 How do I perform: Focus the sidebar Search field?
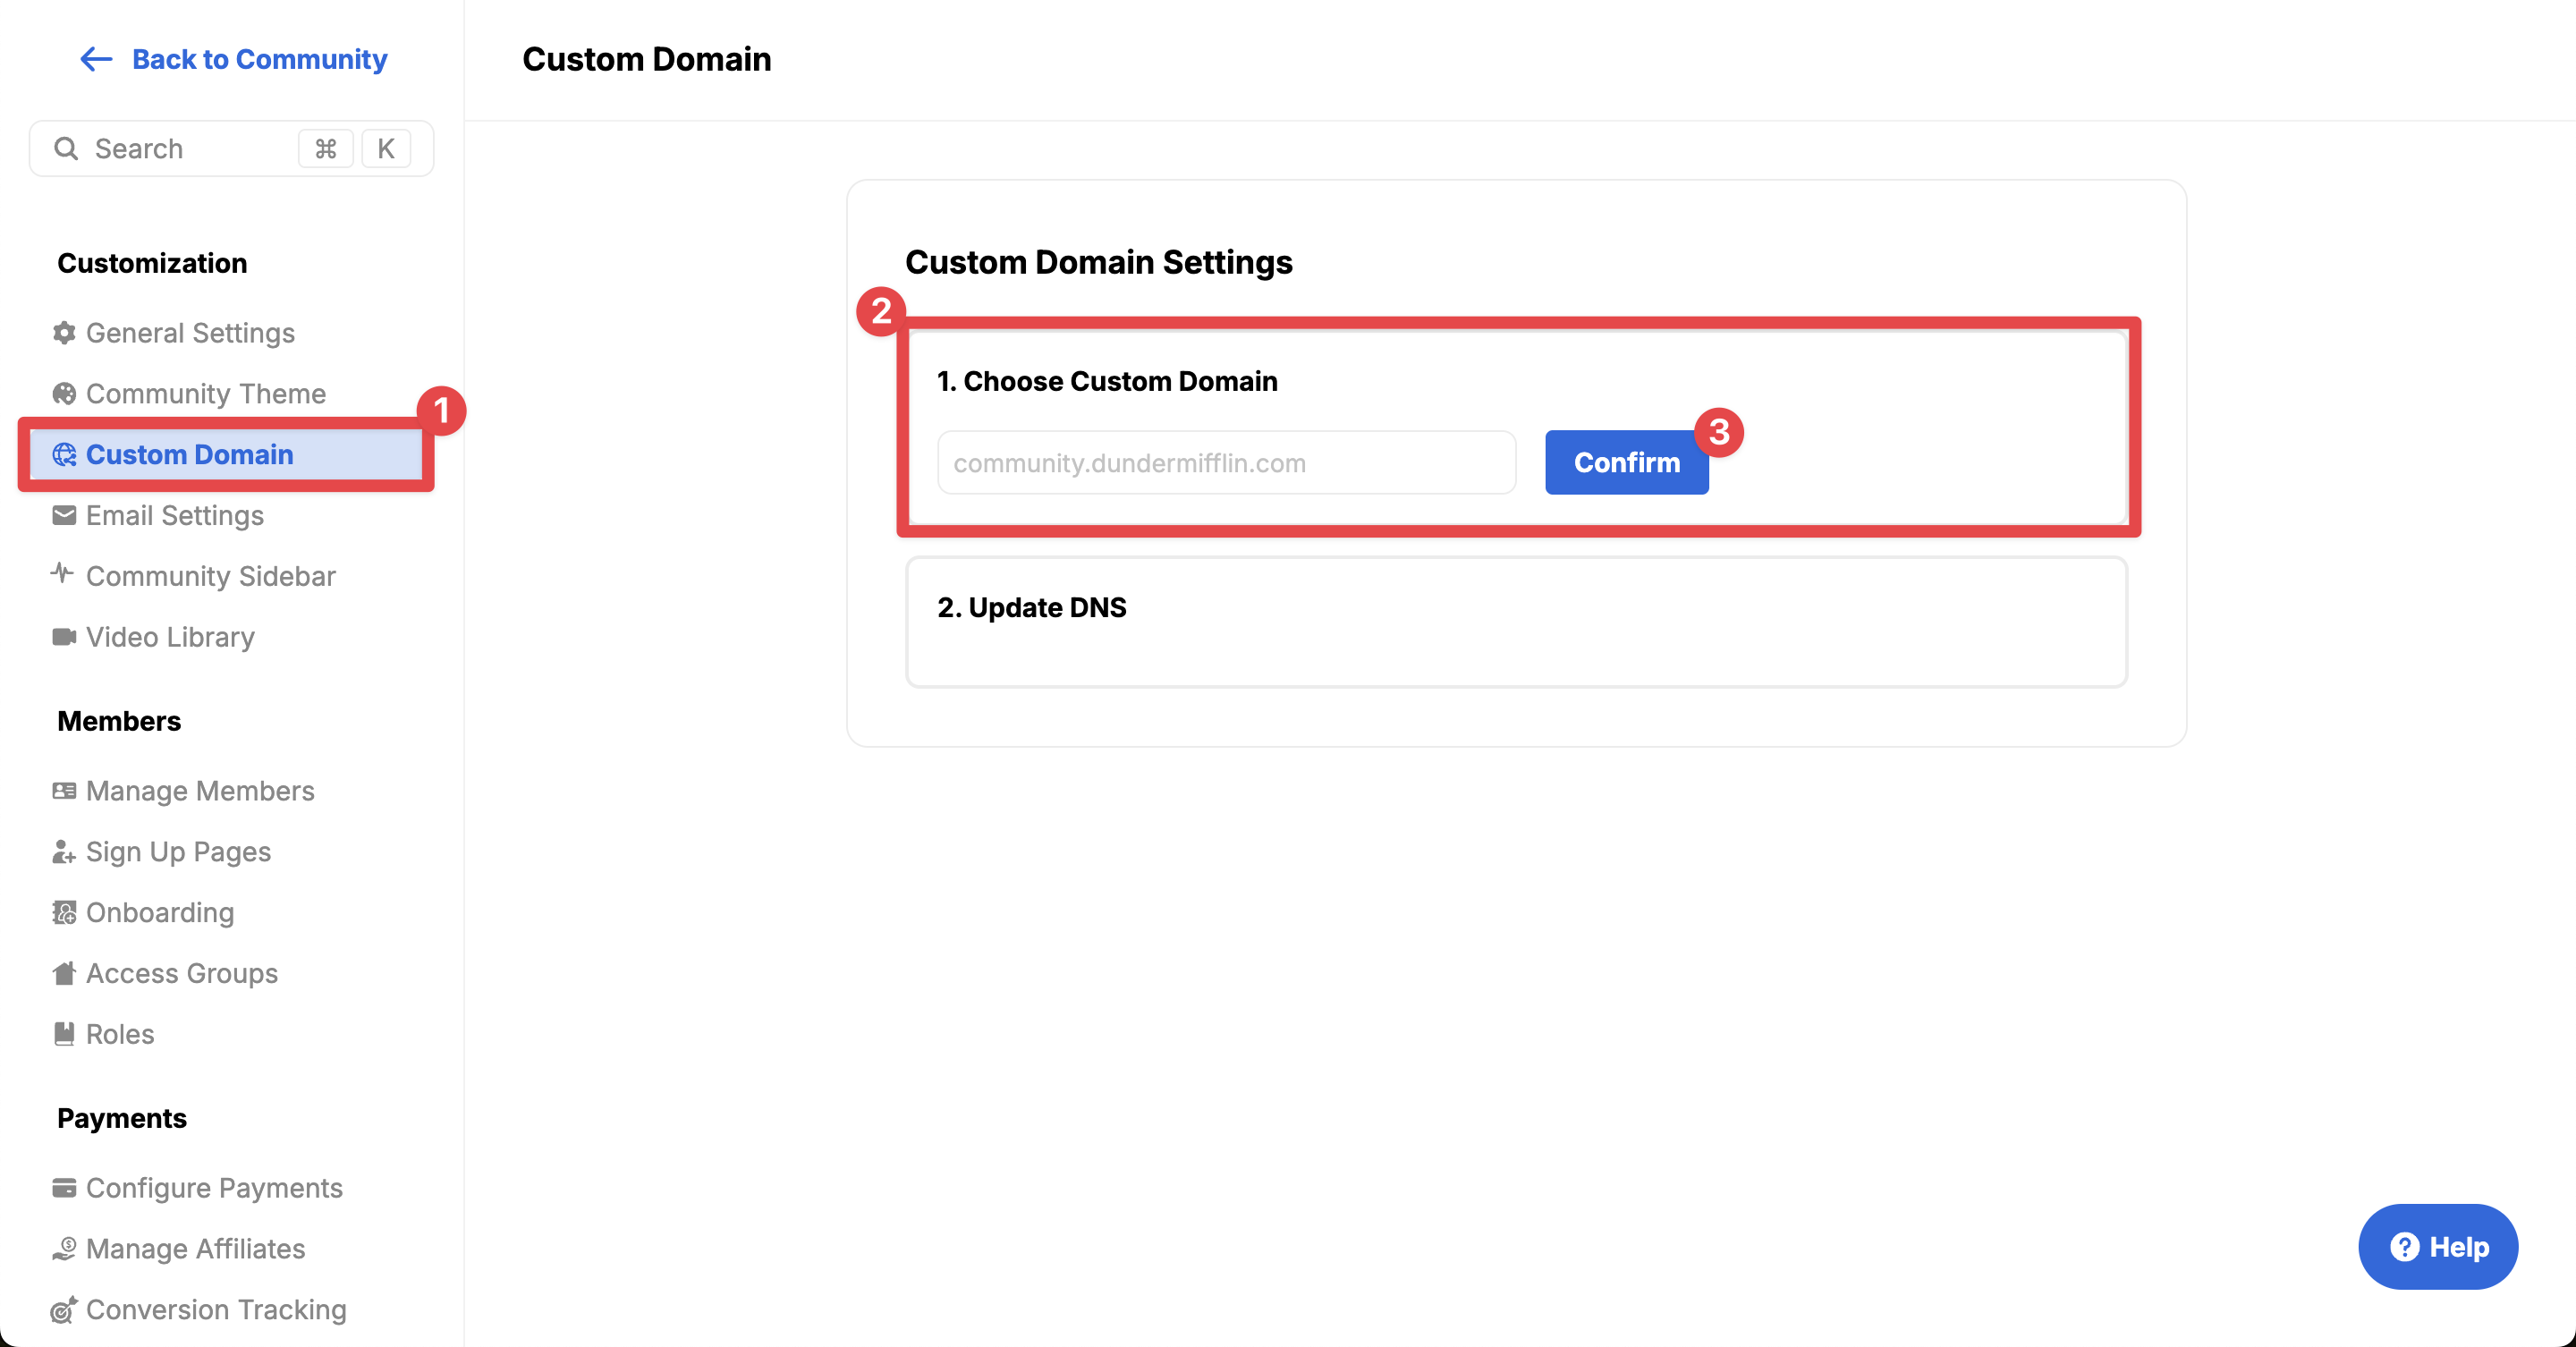point(232,149)
